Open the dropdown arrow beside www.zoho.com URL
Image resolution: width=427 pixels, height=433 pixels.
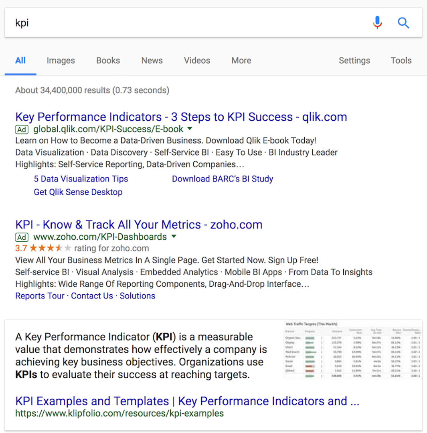(x=174, y=237)
